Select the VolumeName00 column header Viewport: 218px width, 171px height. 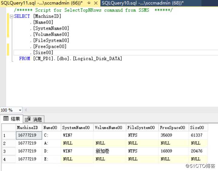pyautogui.click(x=110, y=127)
